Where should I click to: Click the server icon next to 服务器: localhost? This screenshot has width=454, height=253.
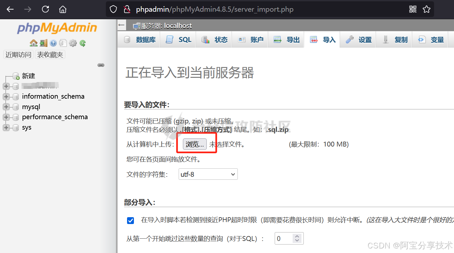137,26
